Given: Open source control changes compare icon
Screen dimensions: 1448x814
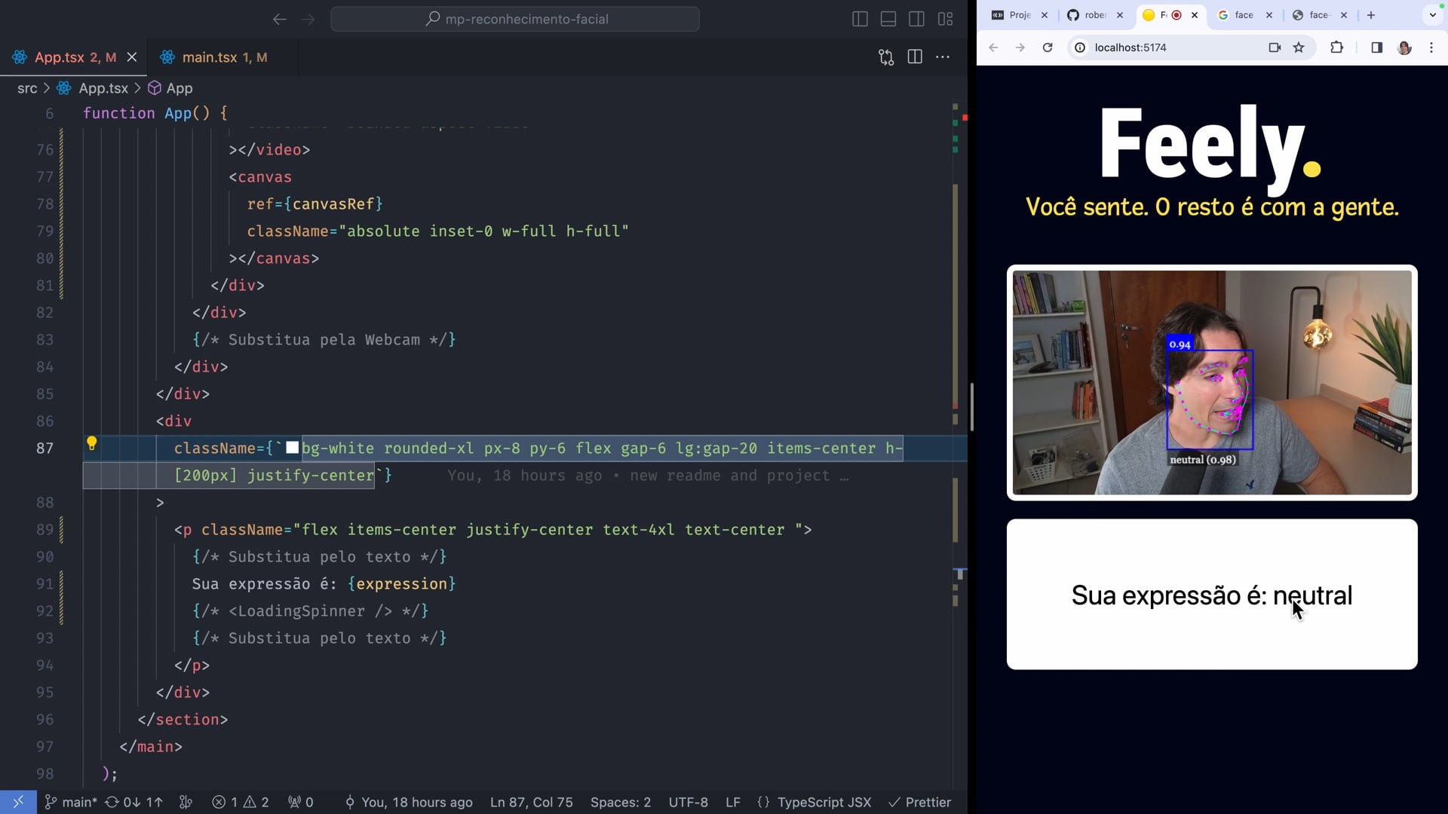Looking at the screenshot, I should tap(886, 57).
